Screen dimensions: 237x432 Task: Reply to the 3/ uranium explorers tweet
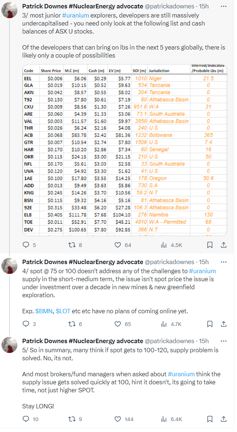coord(26,245)
